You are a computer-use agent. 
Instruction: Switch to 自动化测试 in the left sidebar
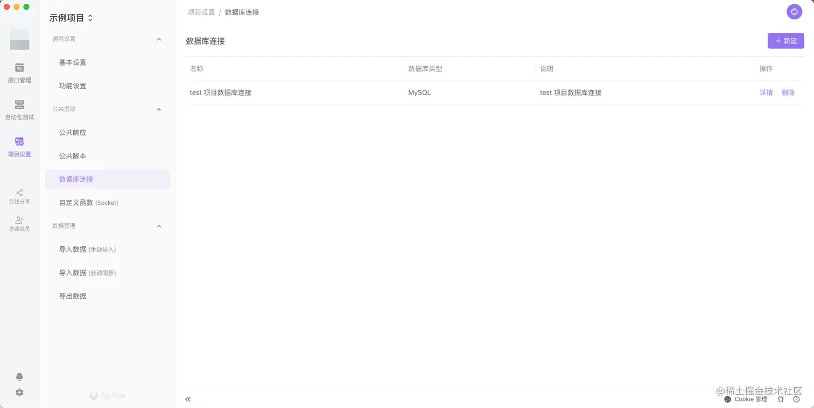(x=19, y=110)
